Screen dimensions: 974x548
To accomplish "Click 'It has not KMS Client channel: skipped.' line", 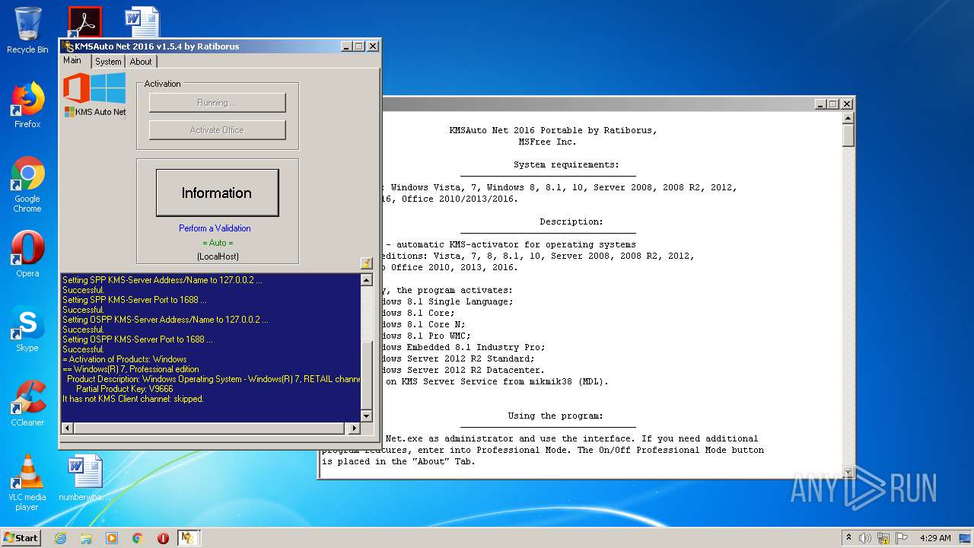I will click(133, 399).
